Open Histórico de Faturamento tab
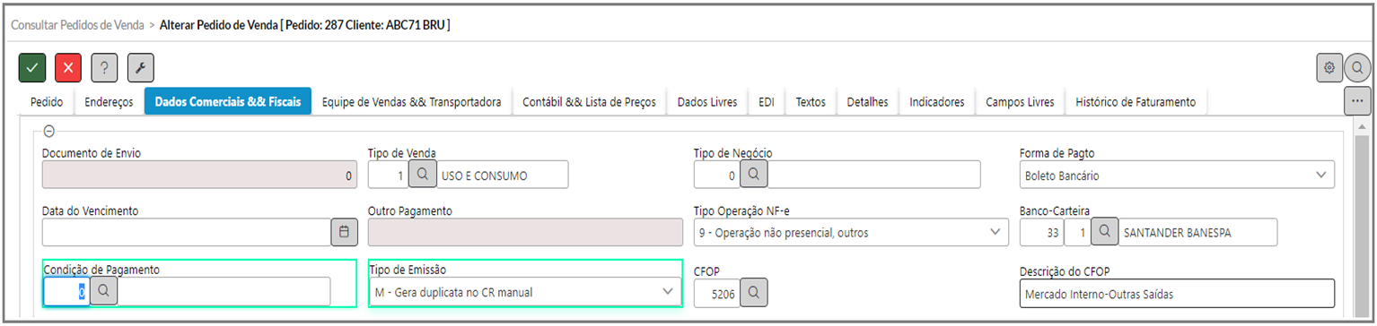1377x326 pixels. tap(1136, 102)
